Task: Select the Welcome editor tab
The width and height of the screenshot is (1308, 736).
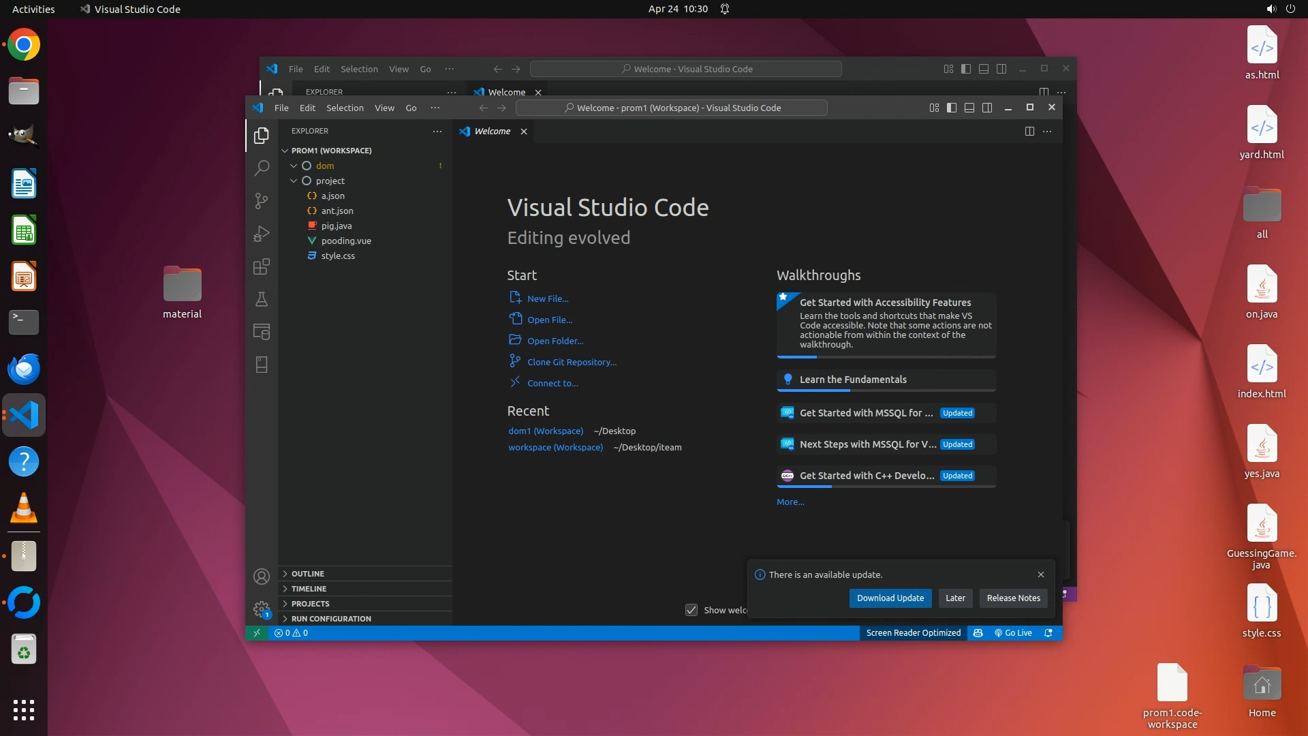Action: click(x=492, y=131)
